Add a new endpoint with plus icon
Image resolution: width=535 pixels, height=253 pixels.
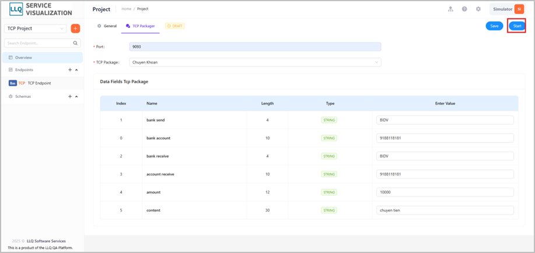(70, 69)
